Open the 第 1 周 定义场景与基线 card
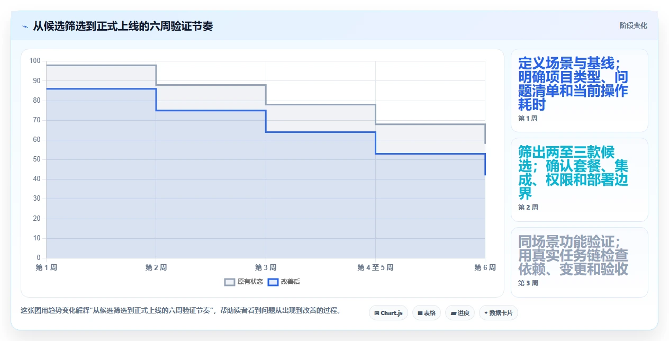The image size is (669, 341). point(580,91)
